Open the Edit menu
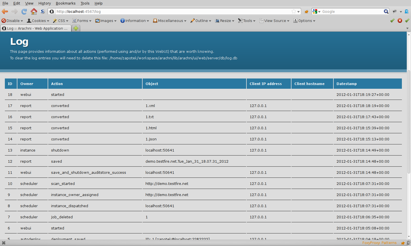 pyautogui.click(x=16, y=3)
